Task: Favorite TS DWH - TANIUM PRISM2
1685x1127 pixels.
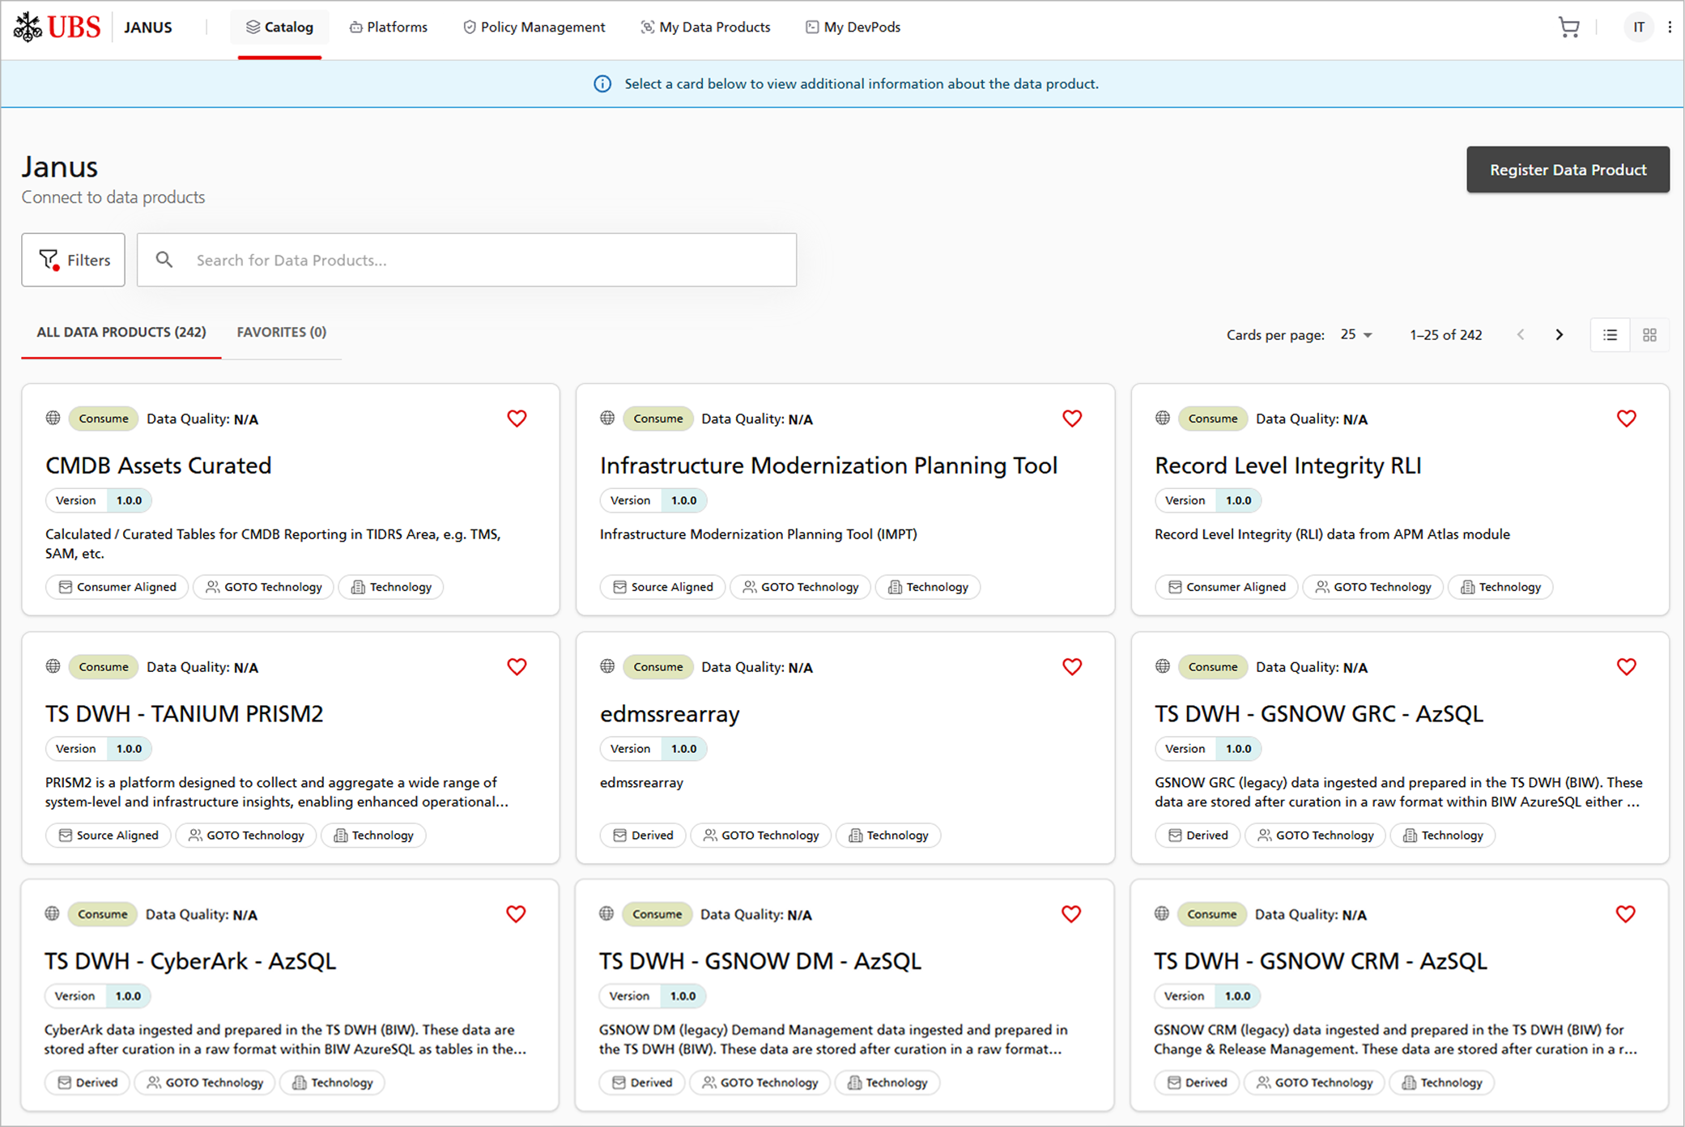Action: [517, 666]
